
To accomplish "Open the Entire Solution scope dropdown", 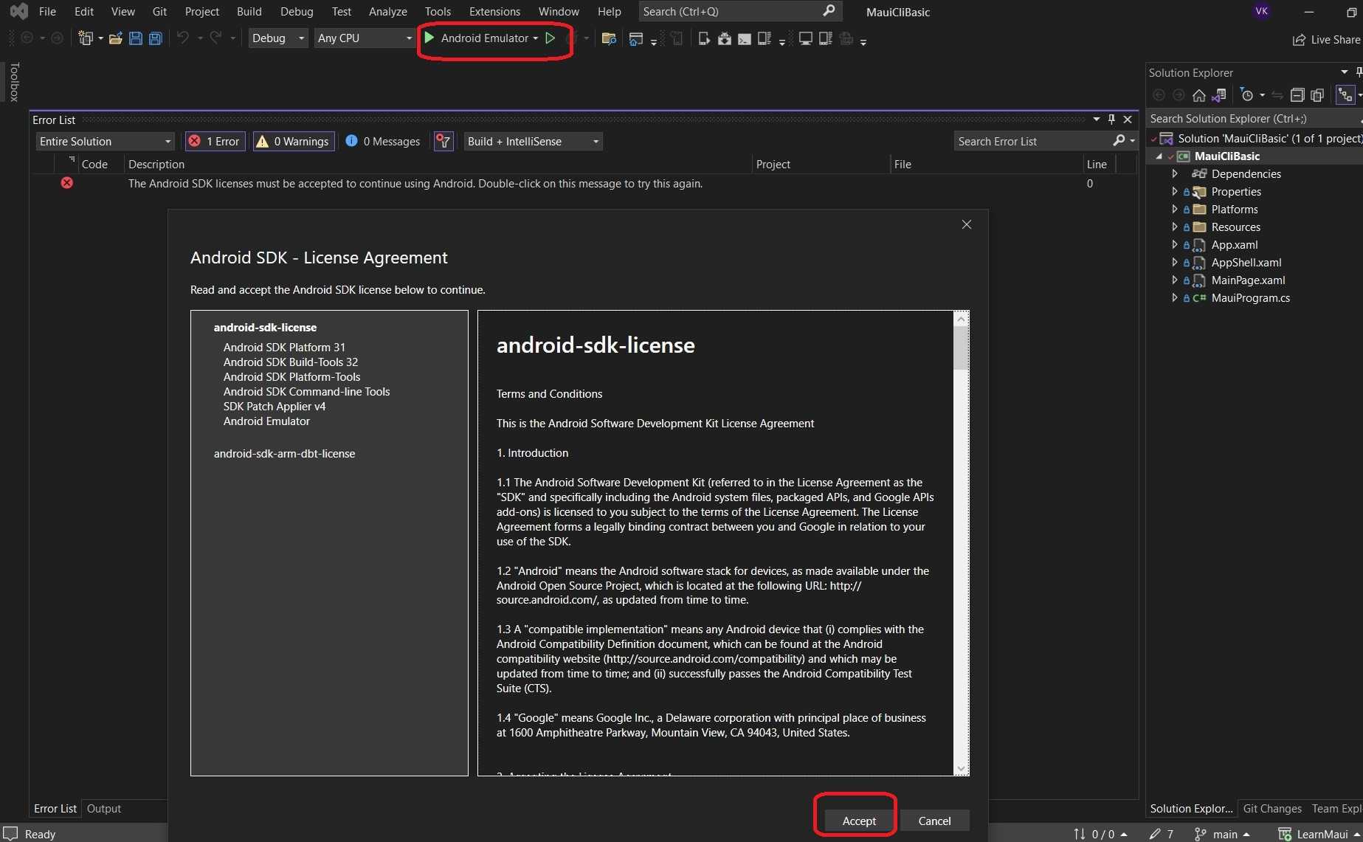I will pyautogui.click(x=105, y=141).
